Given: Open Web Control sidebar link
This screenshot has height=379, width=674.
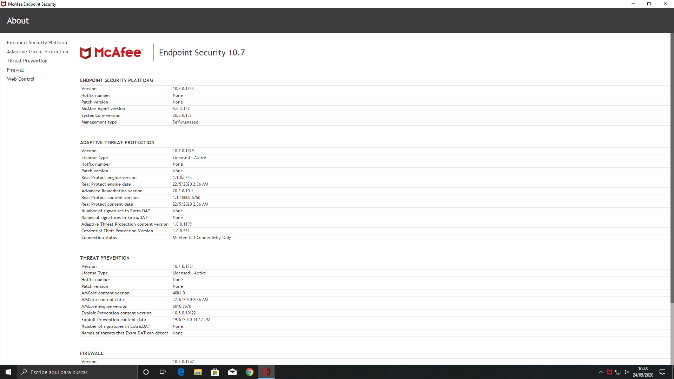Looking at the screenshot, I should (21, 79).
